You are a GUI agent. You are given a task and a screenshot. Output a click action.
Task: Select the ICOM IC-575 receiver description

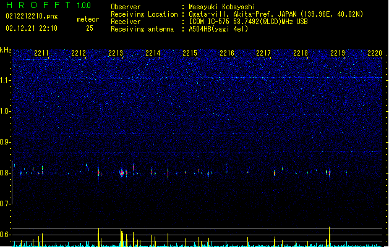[248, 22]
